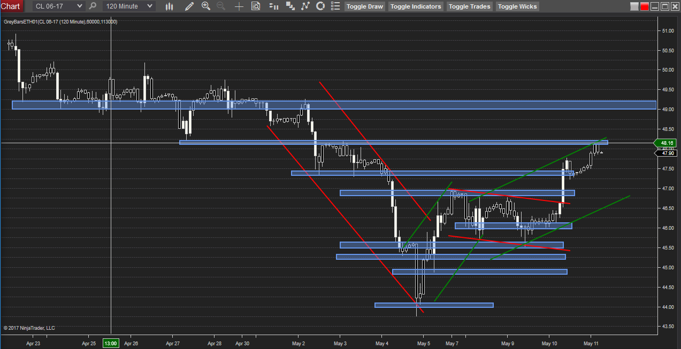Screen dimensions: 681x349
Task: Select the lowest blue zone near 44.00
Action: click(434, 305)
